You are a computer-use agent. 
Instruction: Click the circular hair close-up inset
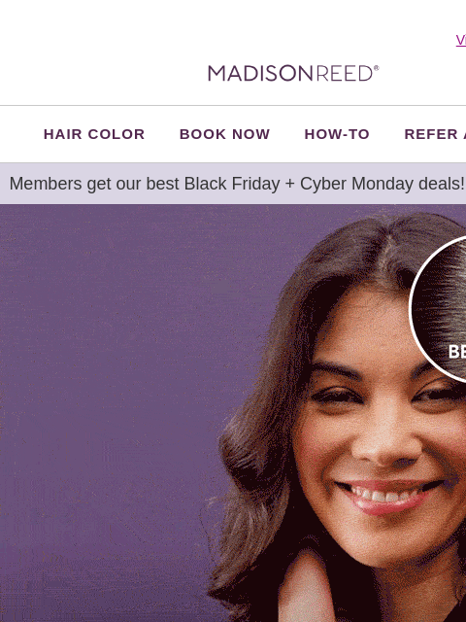[438, 309]
